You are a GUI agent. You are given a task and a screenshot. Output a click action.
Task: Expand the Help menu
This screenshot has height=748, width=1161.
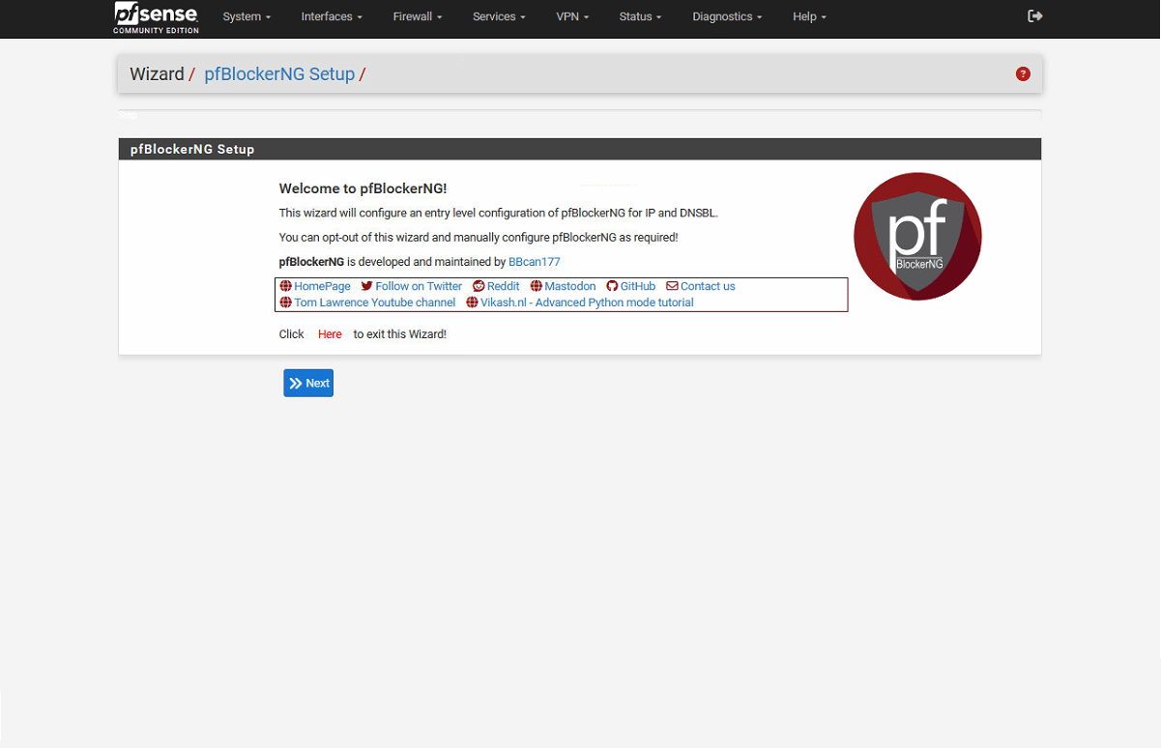point(809,16)
